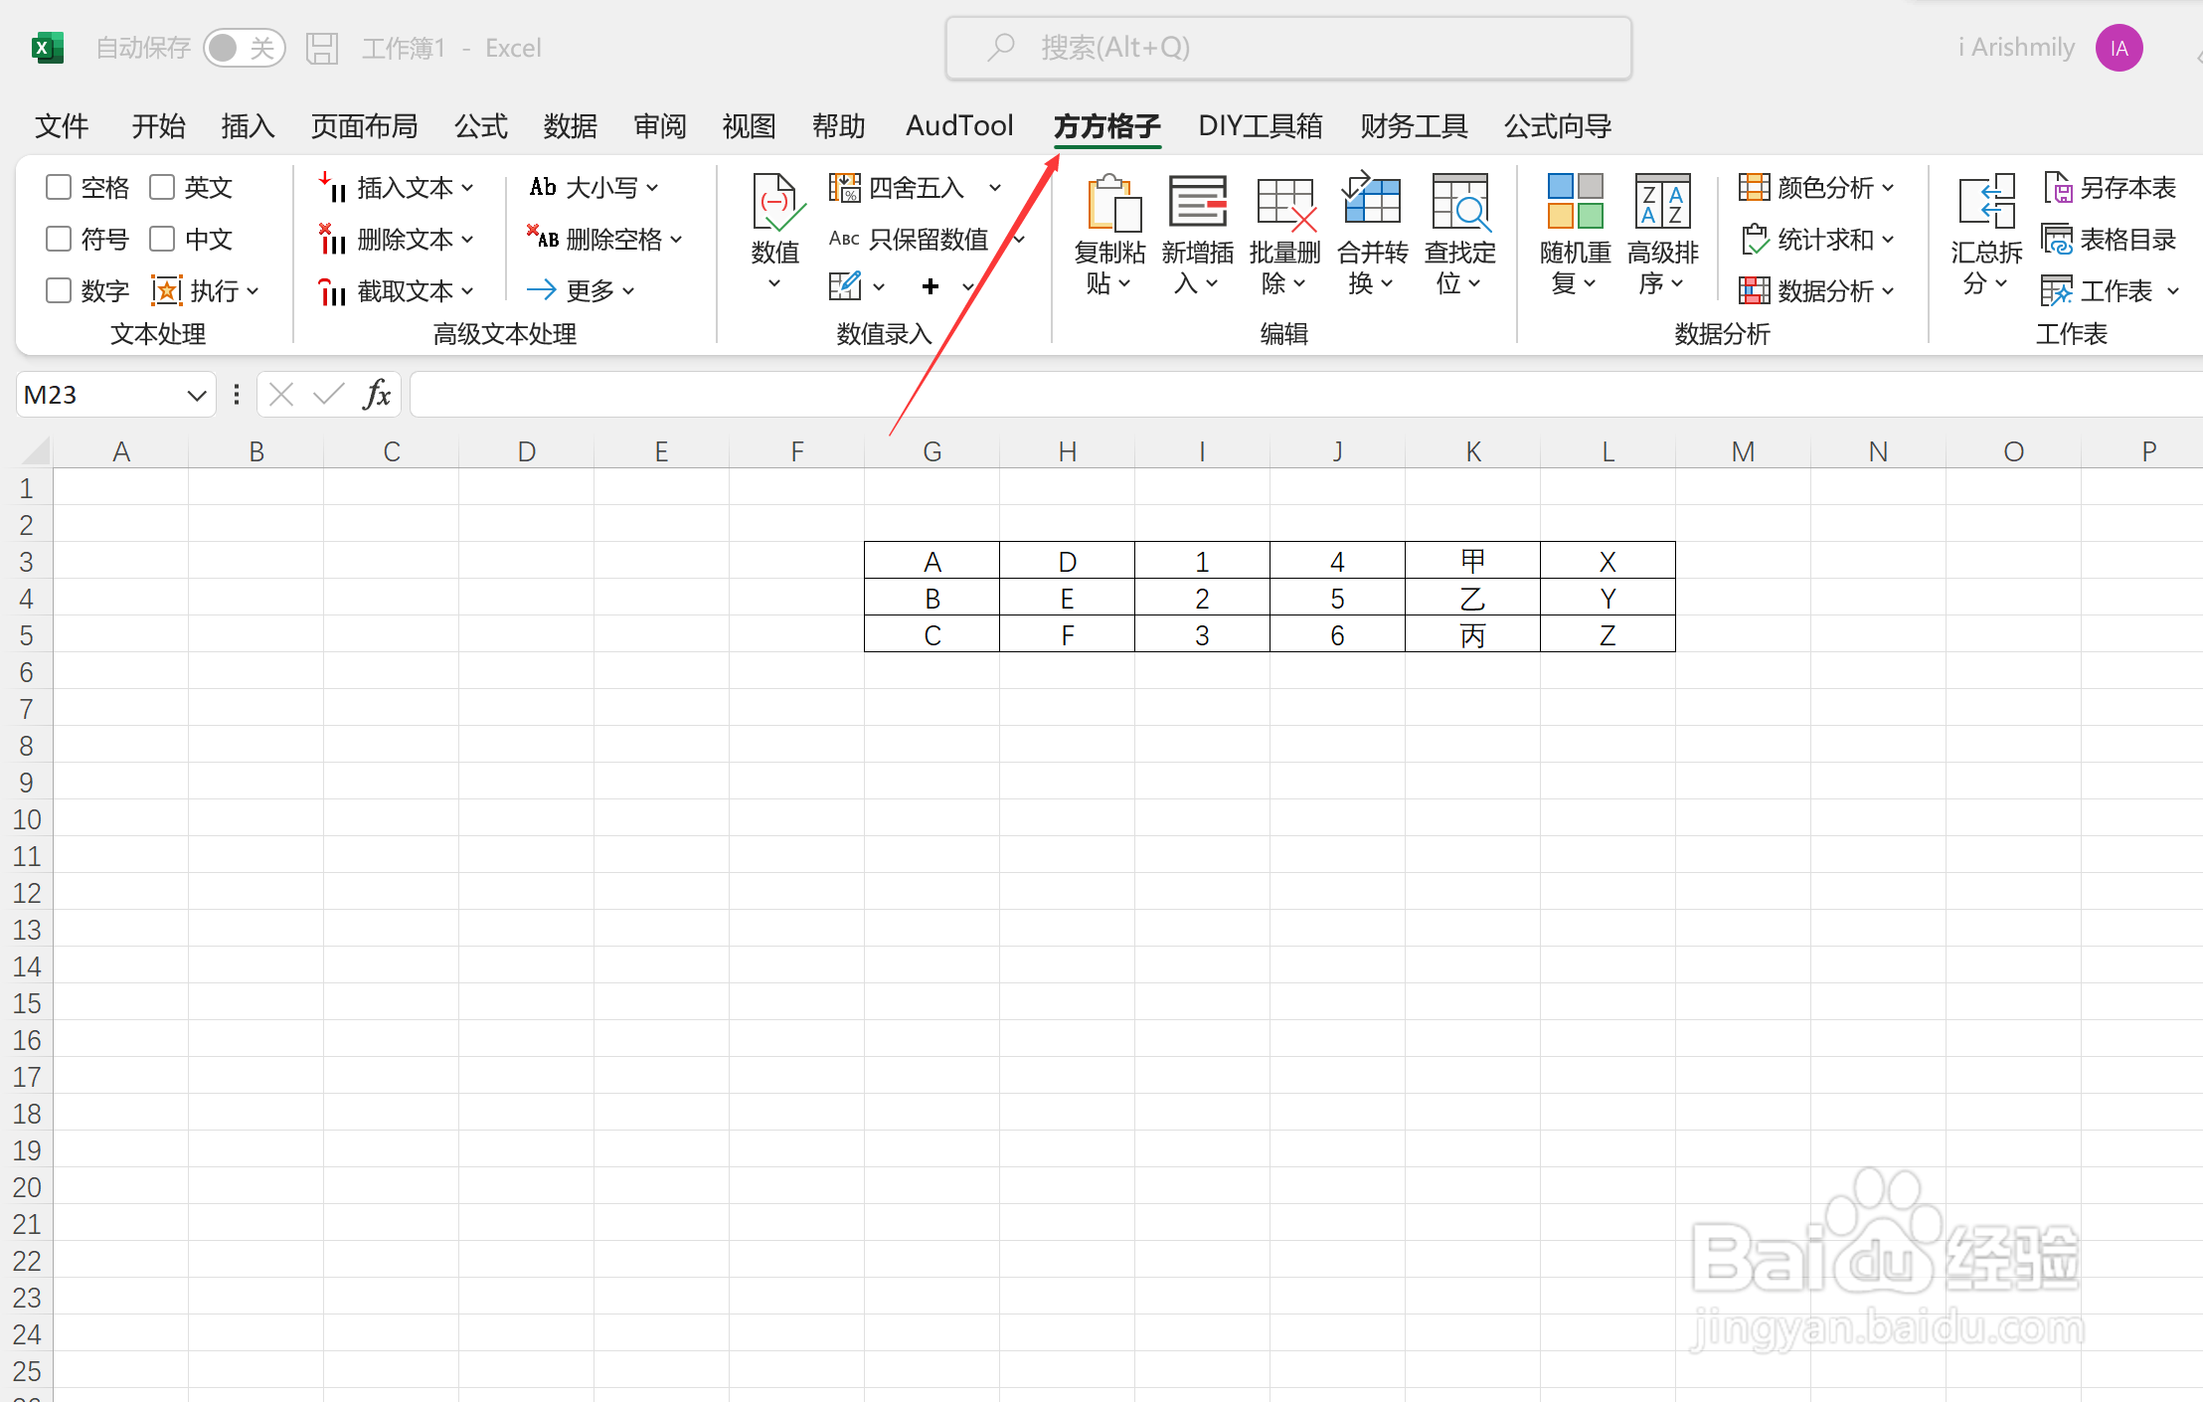Select cell containing 甲
This screenshot has height=1402, width=2203.
pyautogui.click(x=1472, y=561)
